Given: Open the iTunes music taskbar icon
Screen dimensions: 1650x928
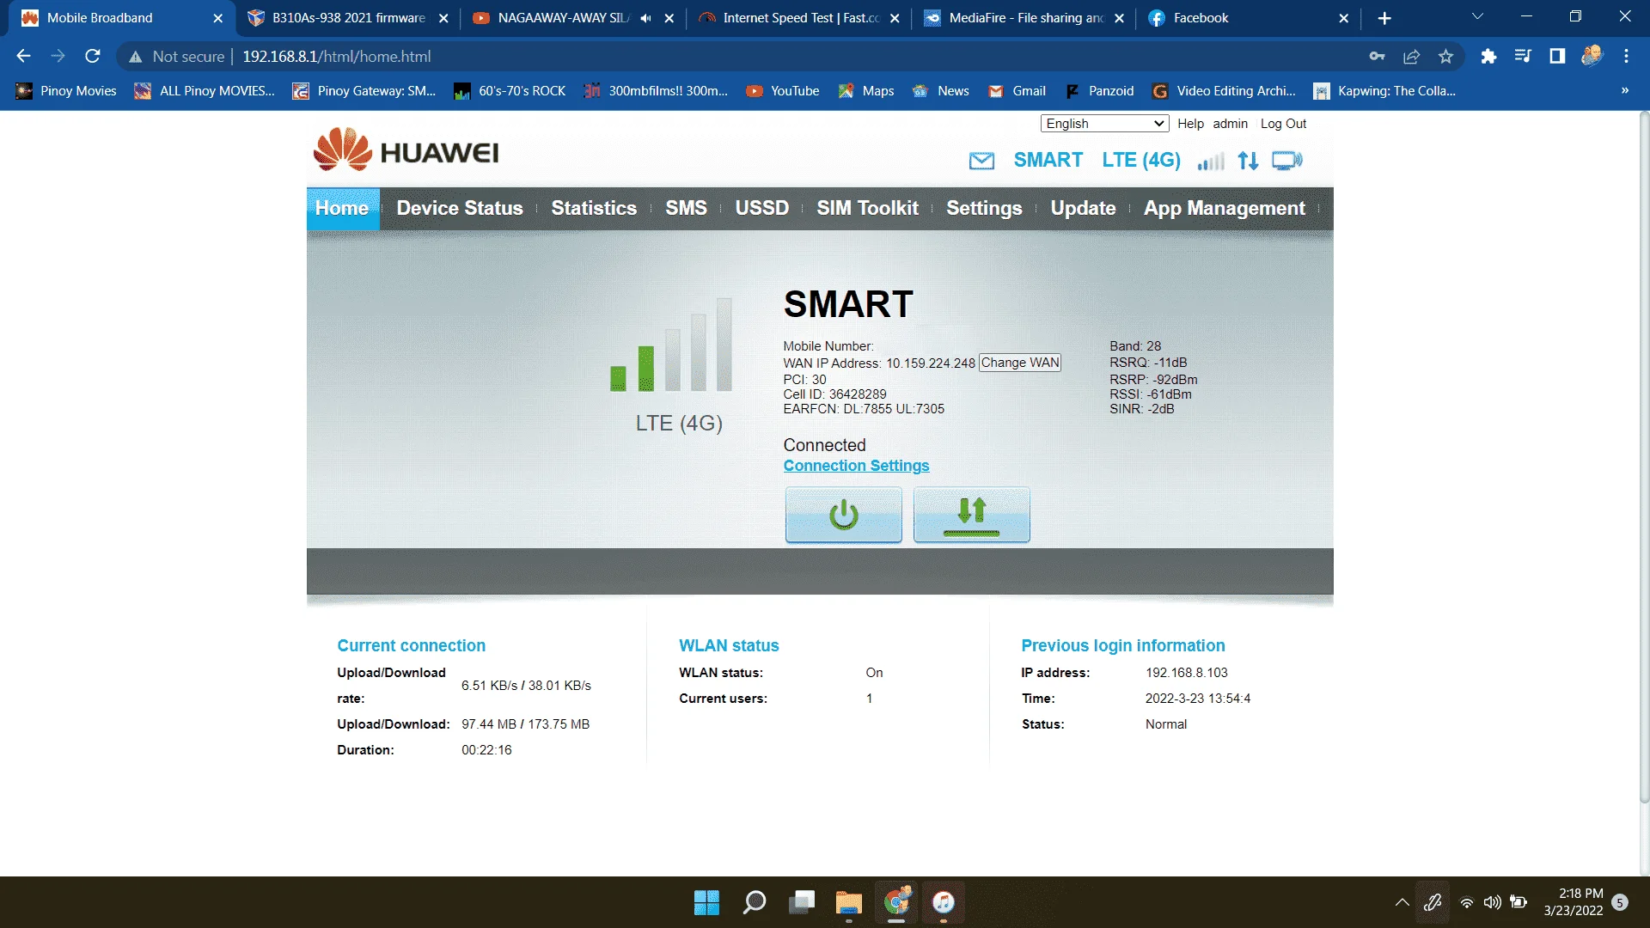Looking at the screenshot, I should (944, 902).
